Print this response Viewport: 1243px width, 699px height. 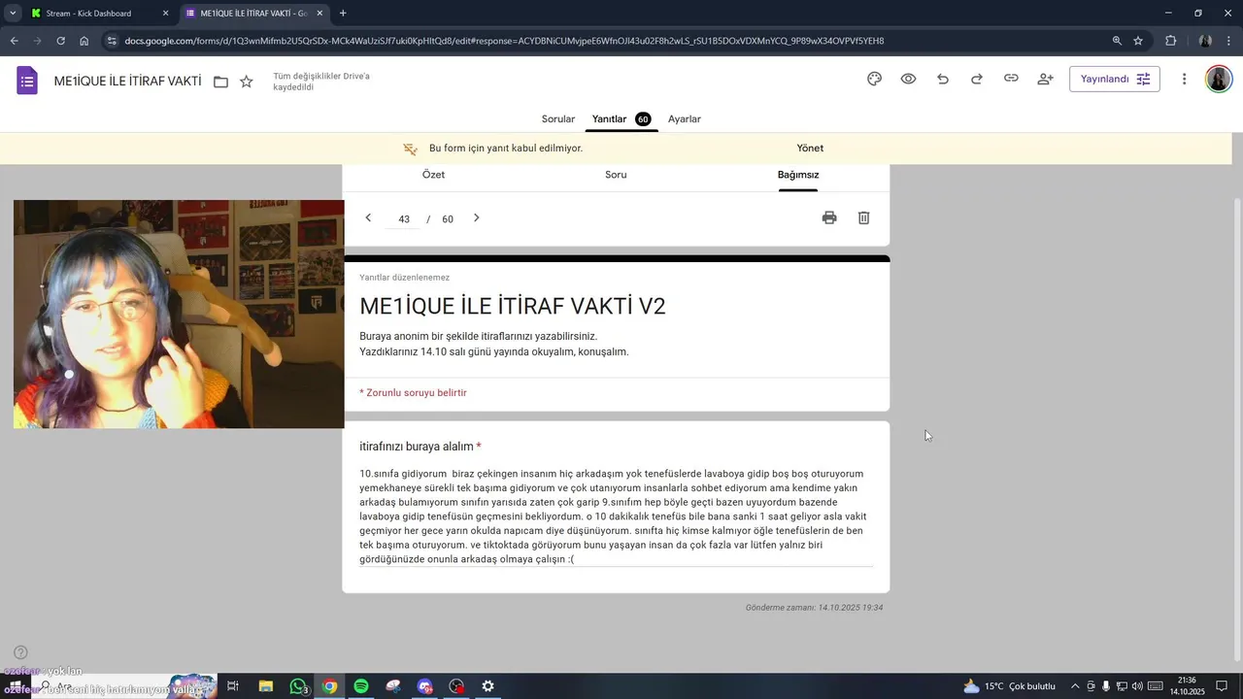click(829, 218)
